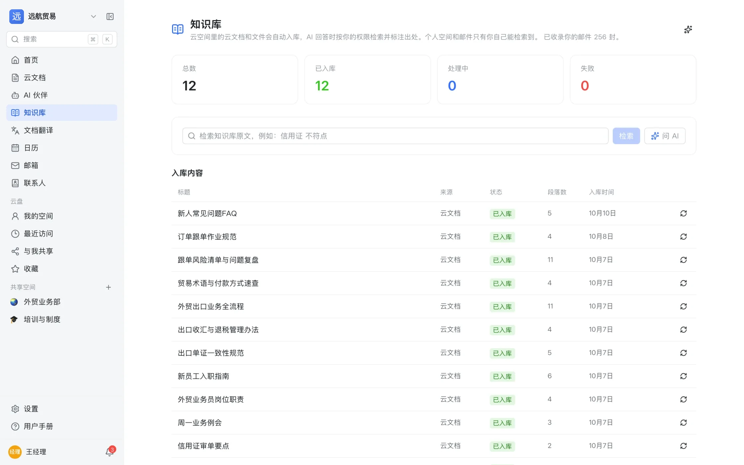Expand the 远航贸易 workspace dropdown

click(93, 17)
